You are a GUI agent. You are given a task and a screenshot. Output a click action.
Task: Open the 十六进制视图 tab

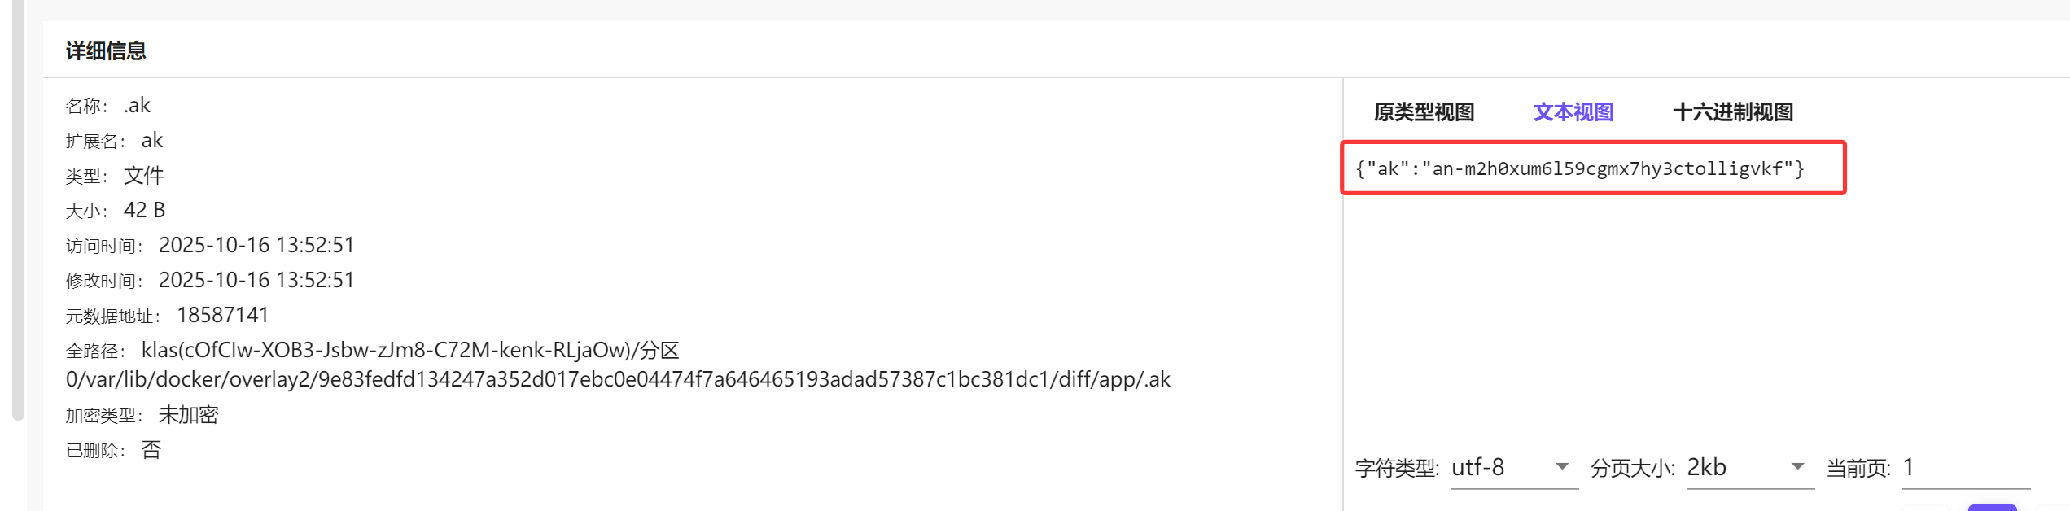[x=1732, y=112]
